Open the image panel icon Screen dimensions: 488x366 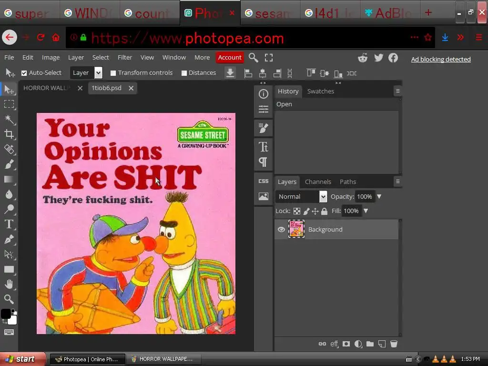pyautogui.click(x=263, y=196)
